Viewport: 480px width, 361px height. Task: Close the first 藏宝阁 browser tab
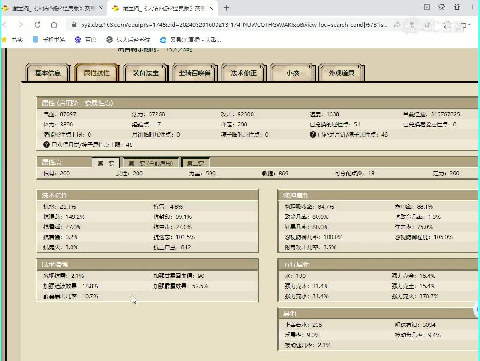(x=101, y=8)
